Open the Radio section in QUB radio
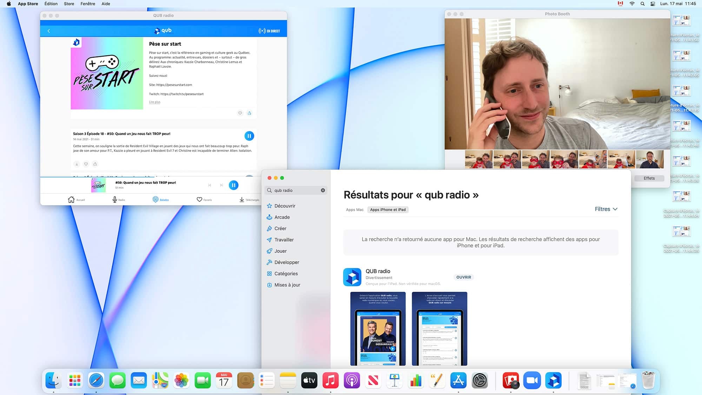 (119, 199)
